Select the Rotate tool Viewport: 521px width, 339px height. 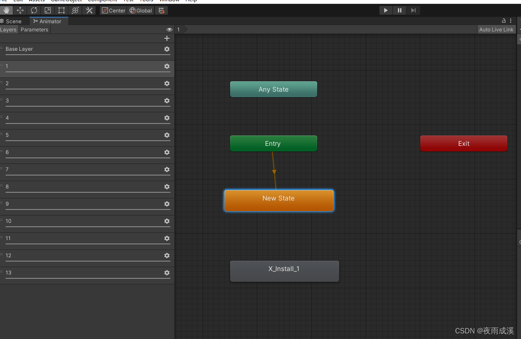(34, 10)
